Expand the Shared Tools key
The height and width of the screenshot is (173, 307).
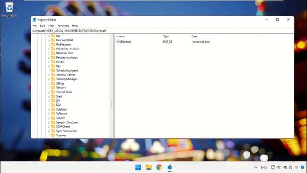[49, 92]
